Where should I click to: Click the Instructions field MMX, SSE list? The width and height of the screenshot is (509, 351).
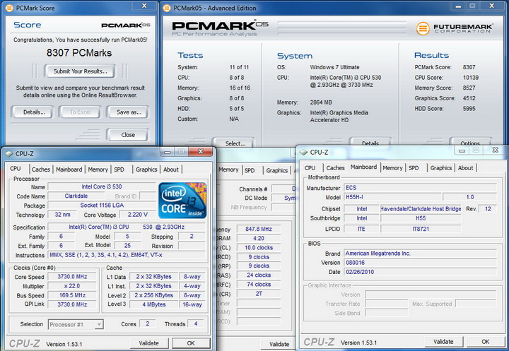[127, 255]
